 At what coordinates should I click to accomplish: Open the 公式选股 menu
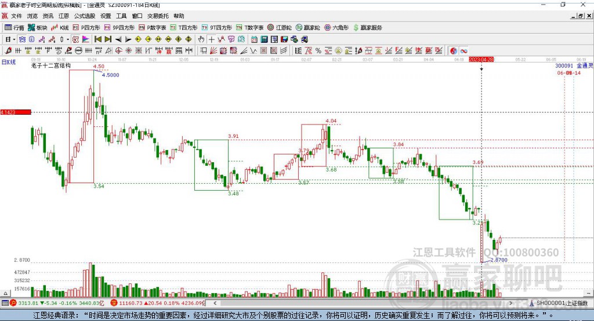(85, 16)
